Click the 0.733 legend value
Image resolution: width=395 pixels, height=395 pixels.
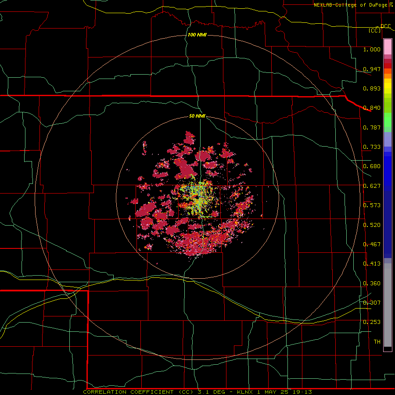[x=372, y=147]
